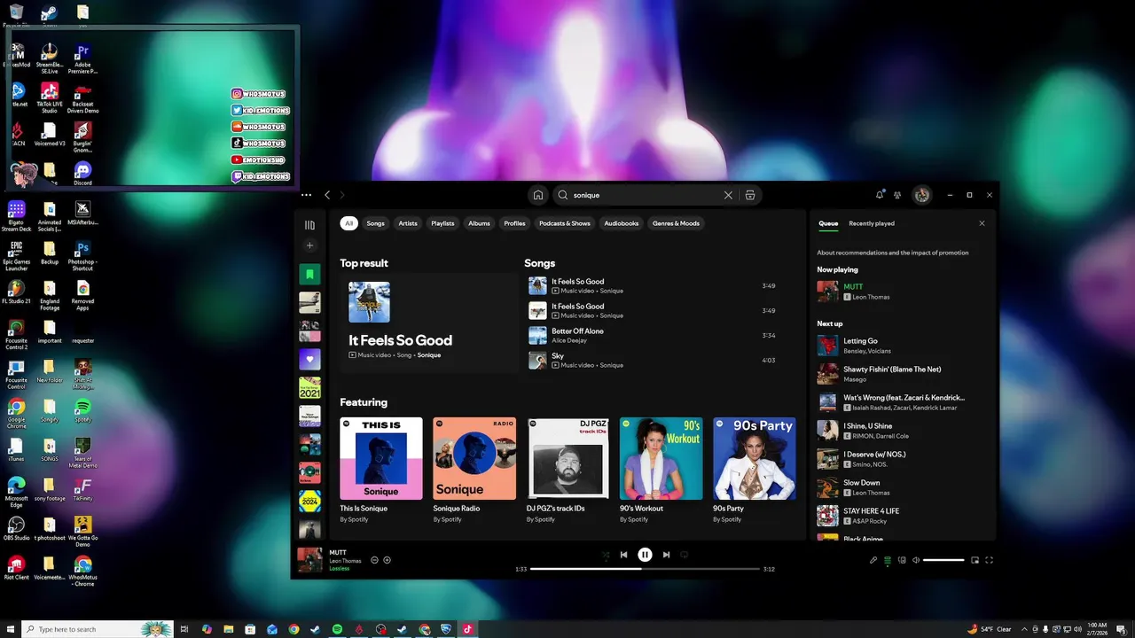Open the three-dots Spotify menu
Screen dimensions: 1135x638
(x=306, y=195)
